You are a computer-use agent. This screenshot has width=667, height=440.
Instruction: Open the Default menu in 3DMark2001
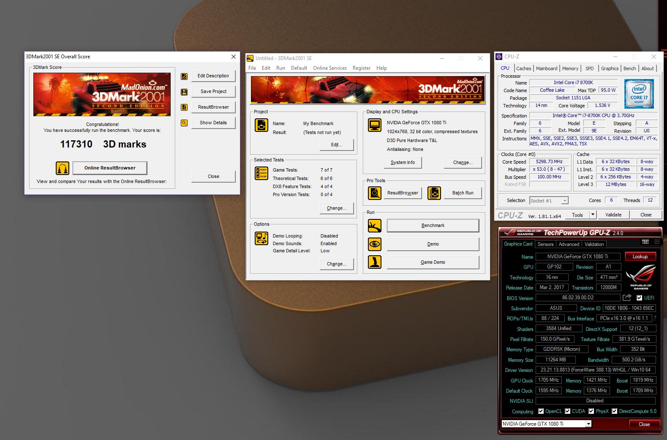[299, 68]
